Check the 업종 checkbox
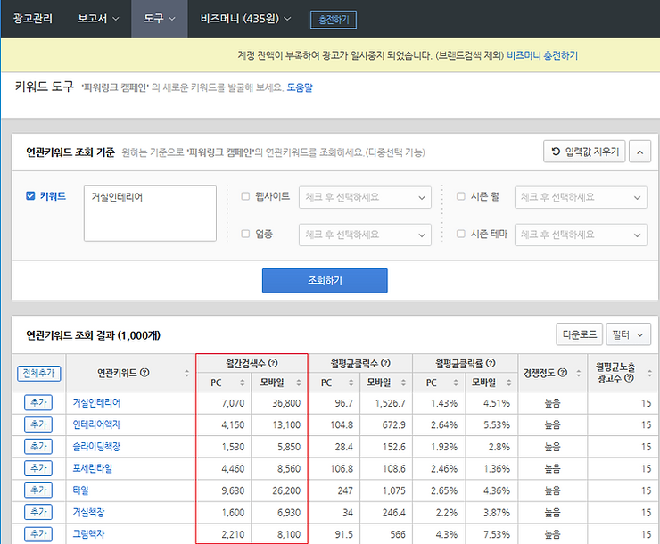 (x=245, y=234)
